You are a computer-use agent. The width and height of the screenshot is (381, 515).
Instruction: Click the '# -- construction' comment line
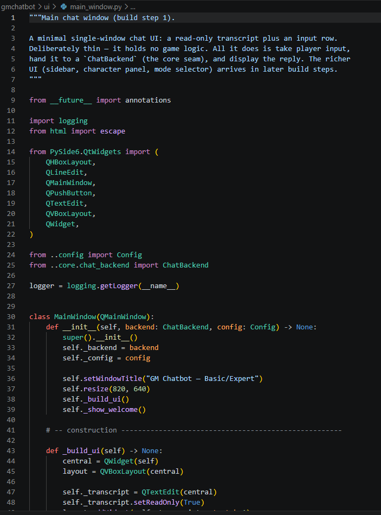[x=193, y=430]
